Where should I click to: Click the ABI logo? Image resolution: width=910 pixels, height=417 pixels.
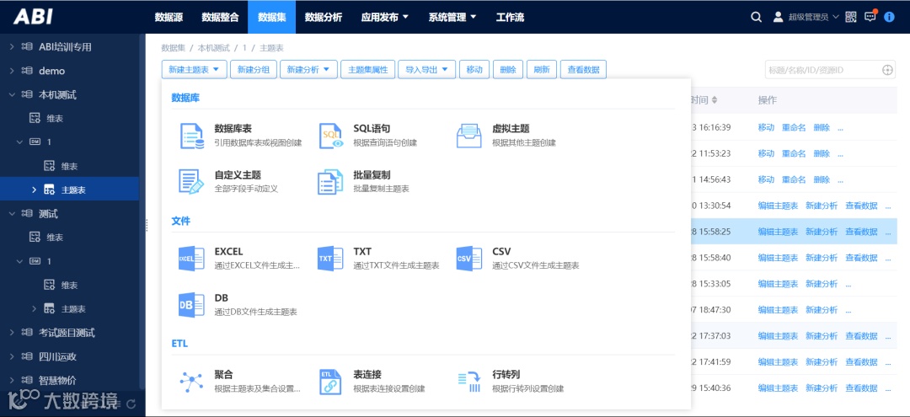coord(33,16)
